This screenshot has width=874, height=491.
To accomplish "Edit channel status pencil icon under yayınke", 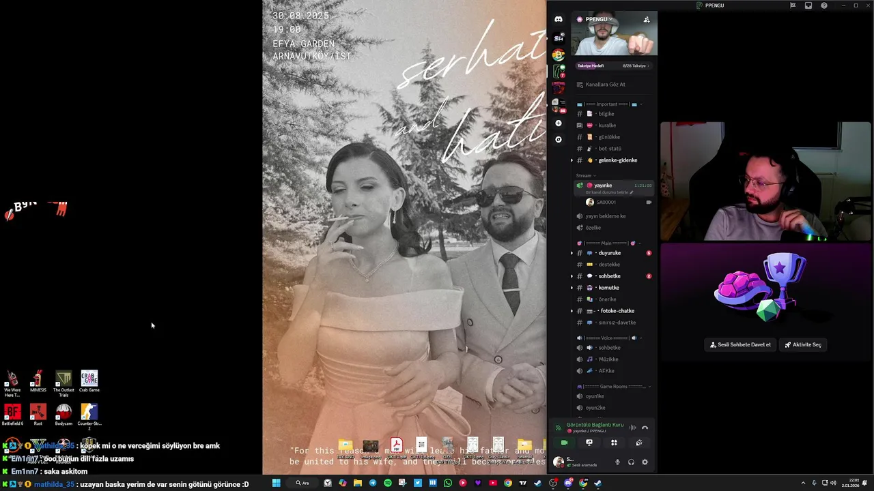I will click(632, 192).
